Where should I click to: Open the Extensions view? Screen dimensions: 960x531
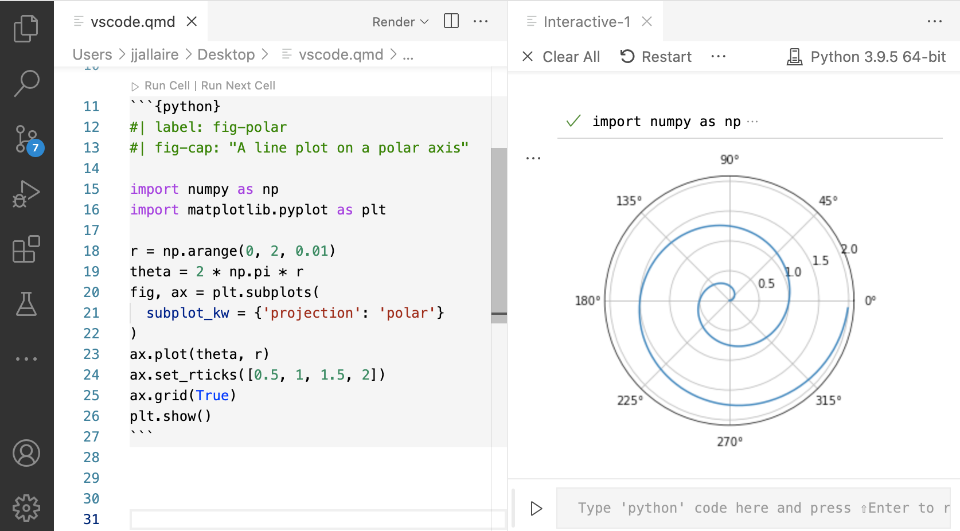click(26, 249)
